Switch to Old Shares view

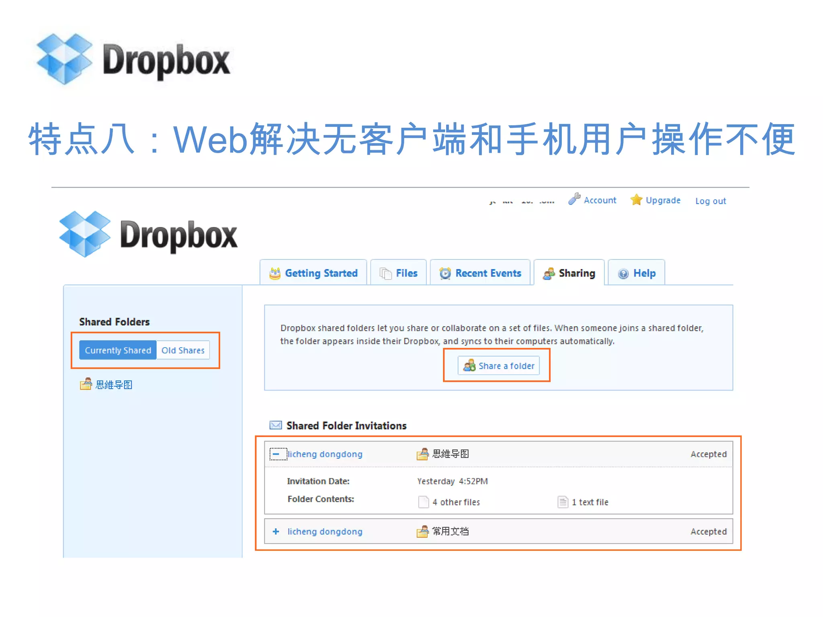[x=183, y=350]
